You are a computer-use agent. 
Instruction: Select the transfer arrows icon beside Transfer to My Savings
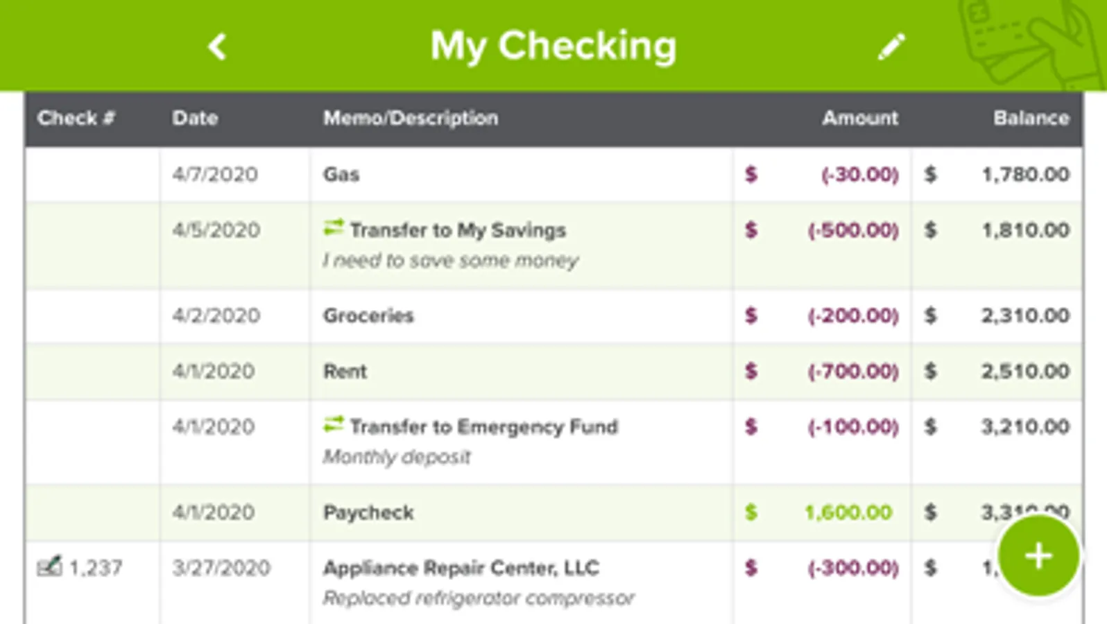click(334, 225)
